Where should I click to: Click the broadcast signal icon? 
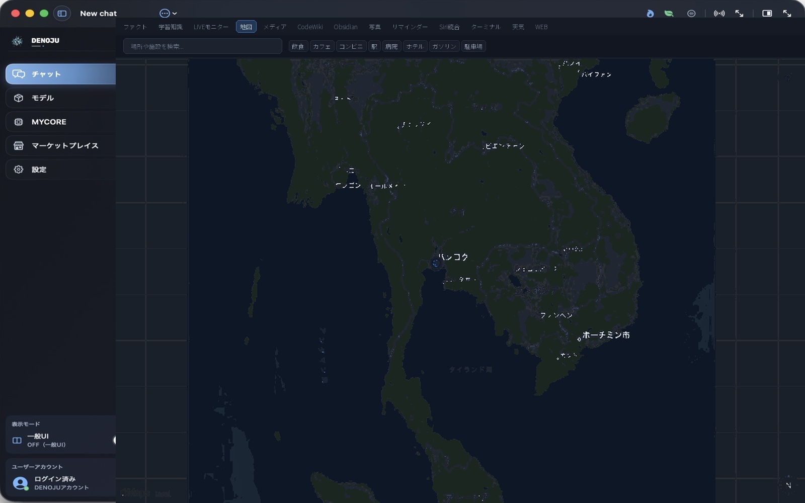[x=719, y=14]
